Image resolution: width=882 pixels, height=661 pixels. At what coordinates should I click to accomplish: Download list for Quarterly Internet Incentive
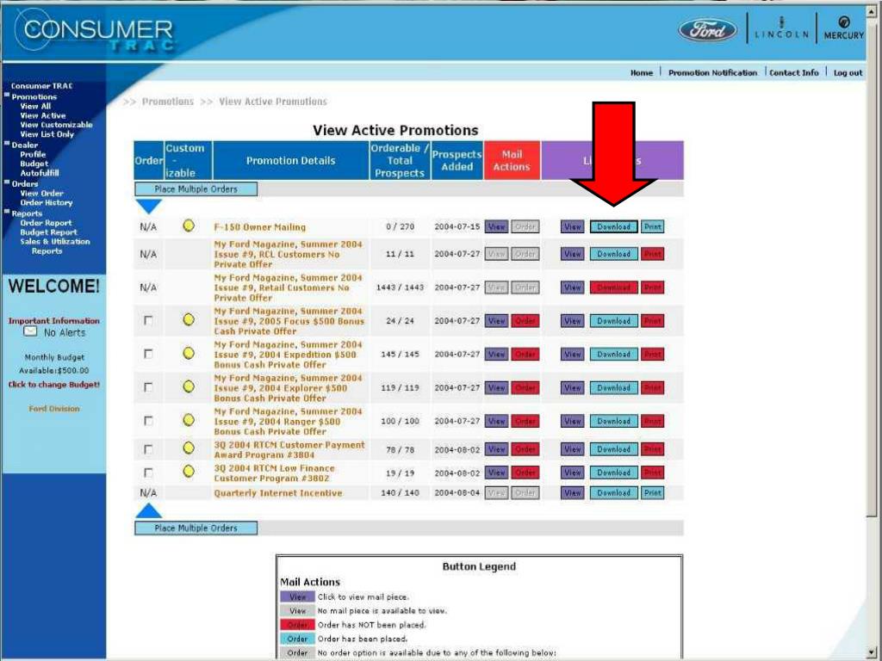coord(613,493)
